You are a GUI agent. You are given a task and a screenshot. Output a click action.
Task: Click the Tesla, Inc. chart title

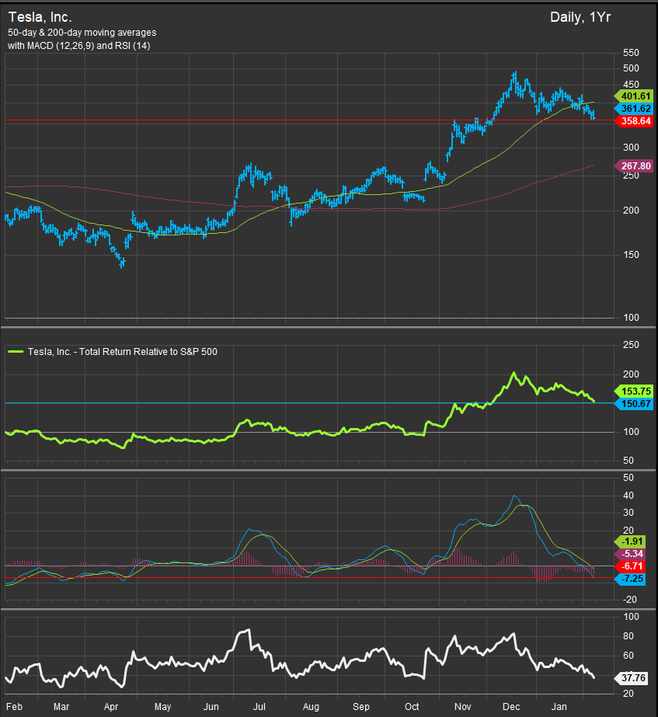pos(40,17)
